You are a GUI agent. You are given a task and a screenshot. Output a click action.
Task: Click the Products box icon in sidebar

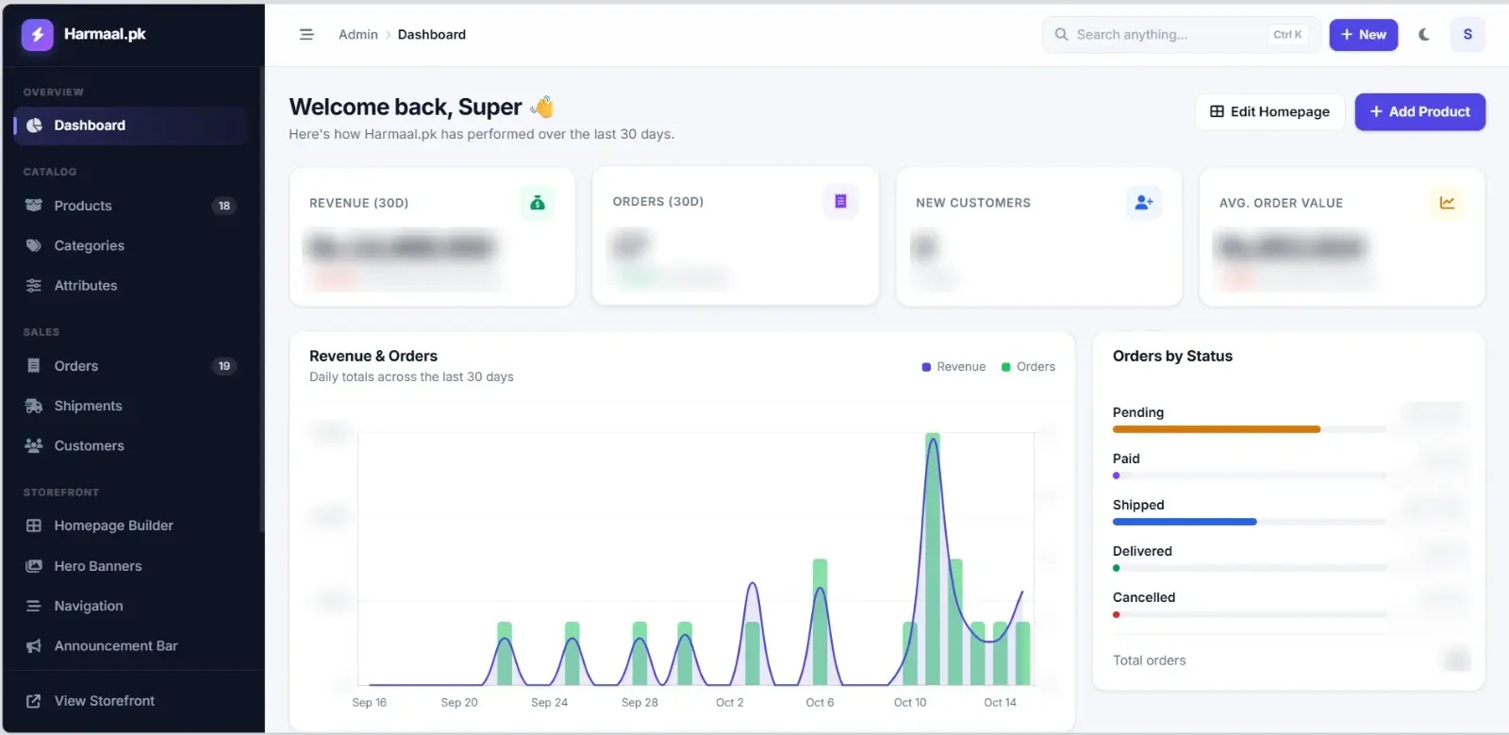[x=34, y=206]
